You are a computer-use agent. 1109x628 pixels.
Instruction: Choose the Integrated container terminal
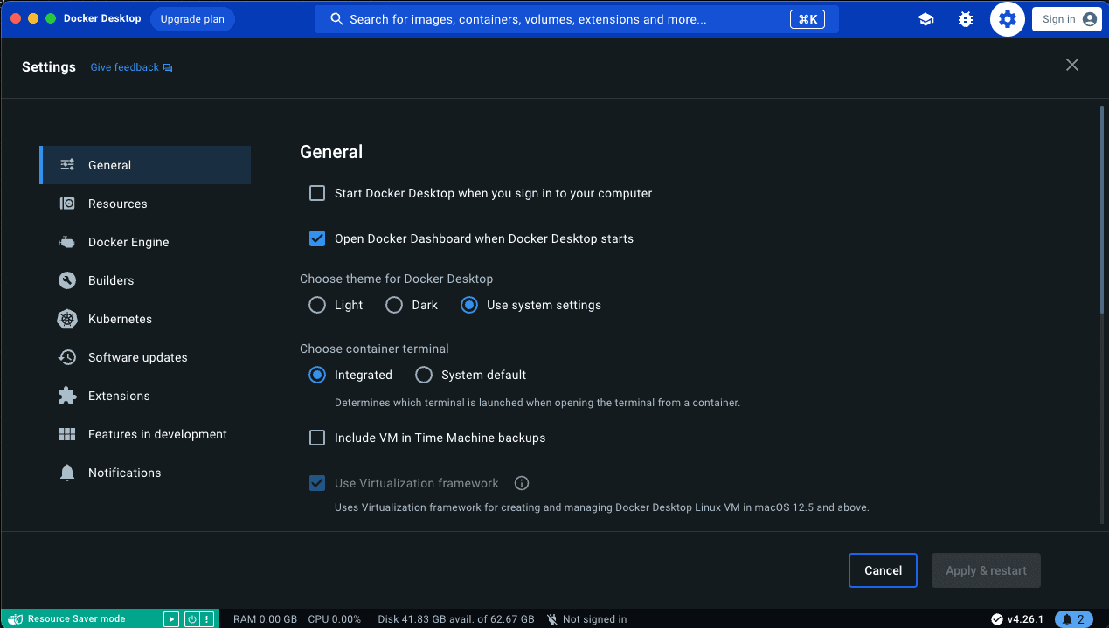(317, 375)
